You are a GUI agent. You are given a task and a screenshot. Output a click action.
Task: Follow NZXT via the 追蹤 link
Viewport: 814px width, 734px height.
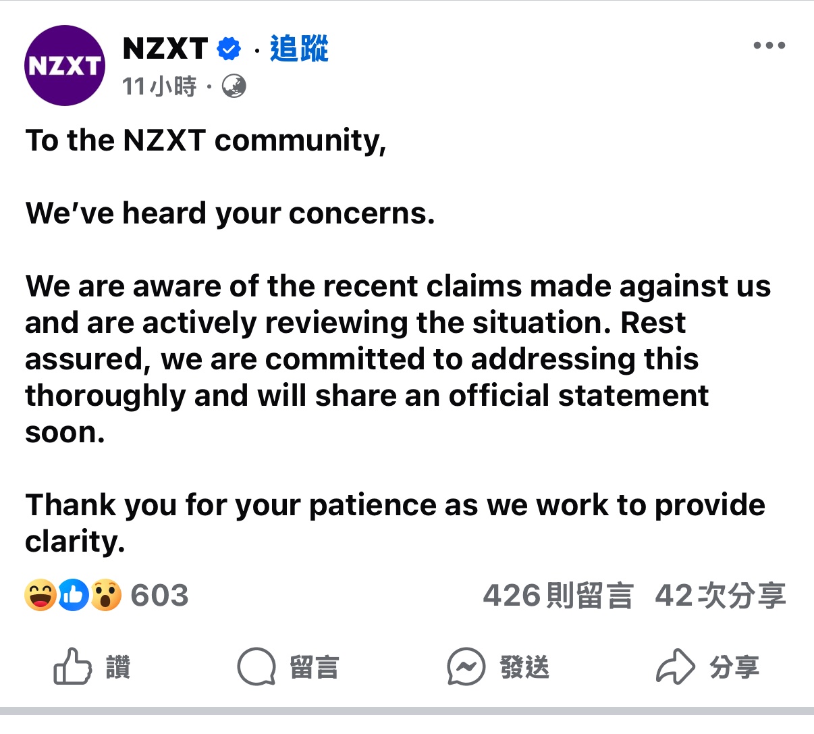pos(299,49)
